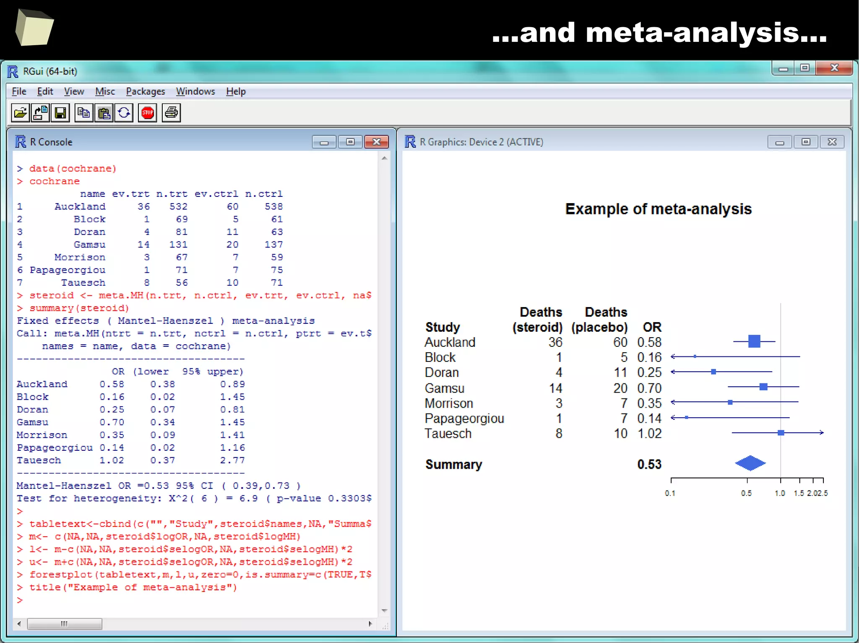Click the 'Test for heterogeneity' line
Viewport: 859px width, 643px height.
click(x=194, y=498)
